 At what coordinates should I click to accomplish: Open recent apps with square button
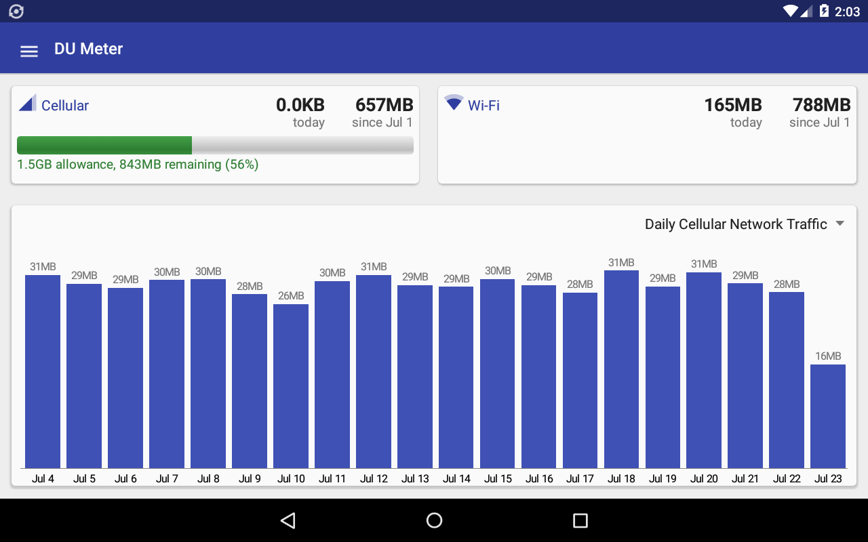[580, 520]
